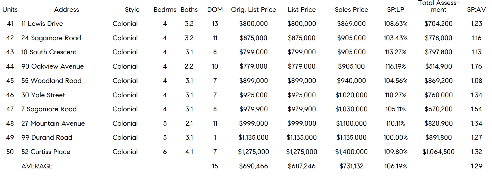The height and width of the screenshot is (179, 492).
Task: Select the $731,132 average sales price
Action: [351, 166]
